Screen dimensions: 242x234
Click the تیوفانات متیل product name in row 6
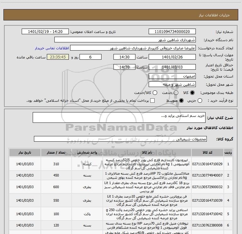[147, 225]
